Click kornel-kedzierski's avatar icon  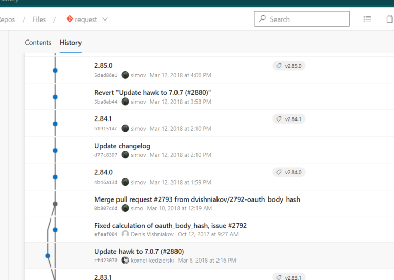[x=125, y=261]
